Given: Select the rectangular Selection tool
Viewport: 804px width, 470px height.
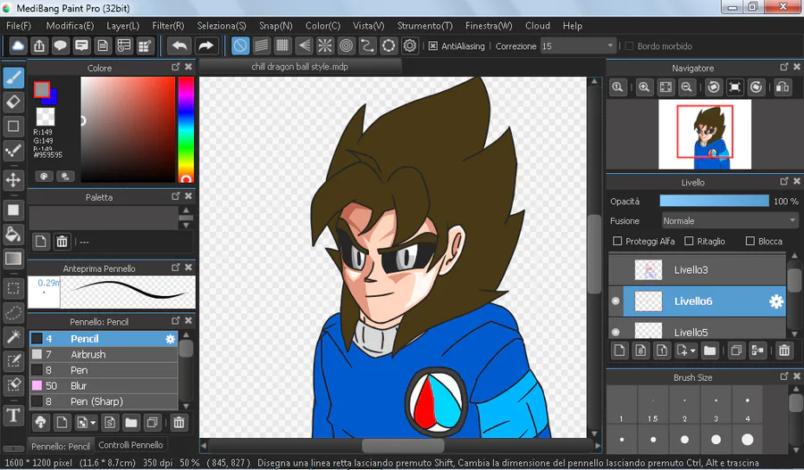Looking at the screenshot, I should [13, 288].
